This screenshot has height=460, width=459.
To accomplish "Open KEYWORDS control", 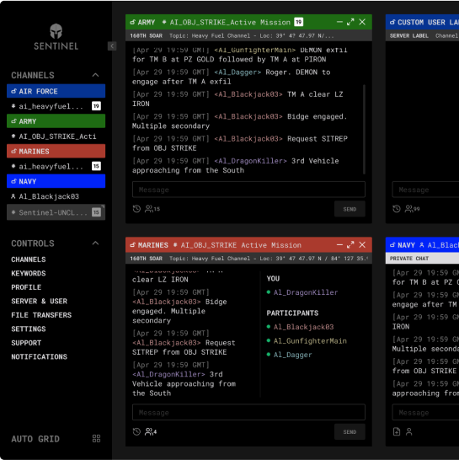I will click(x=29, y=274).
